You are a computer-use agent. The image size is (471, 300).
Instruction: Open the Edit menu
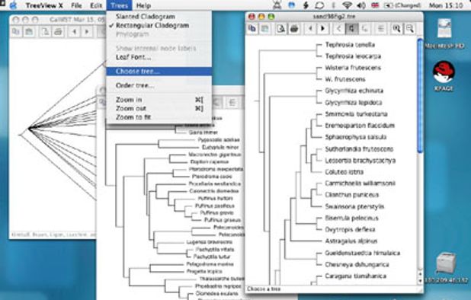pyautogui.click(x=96, y=5)
